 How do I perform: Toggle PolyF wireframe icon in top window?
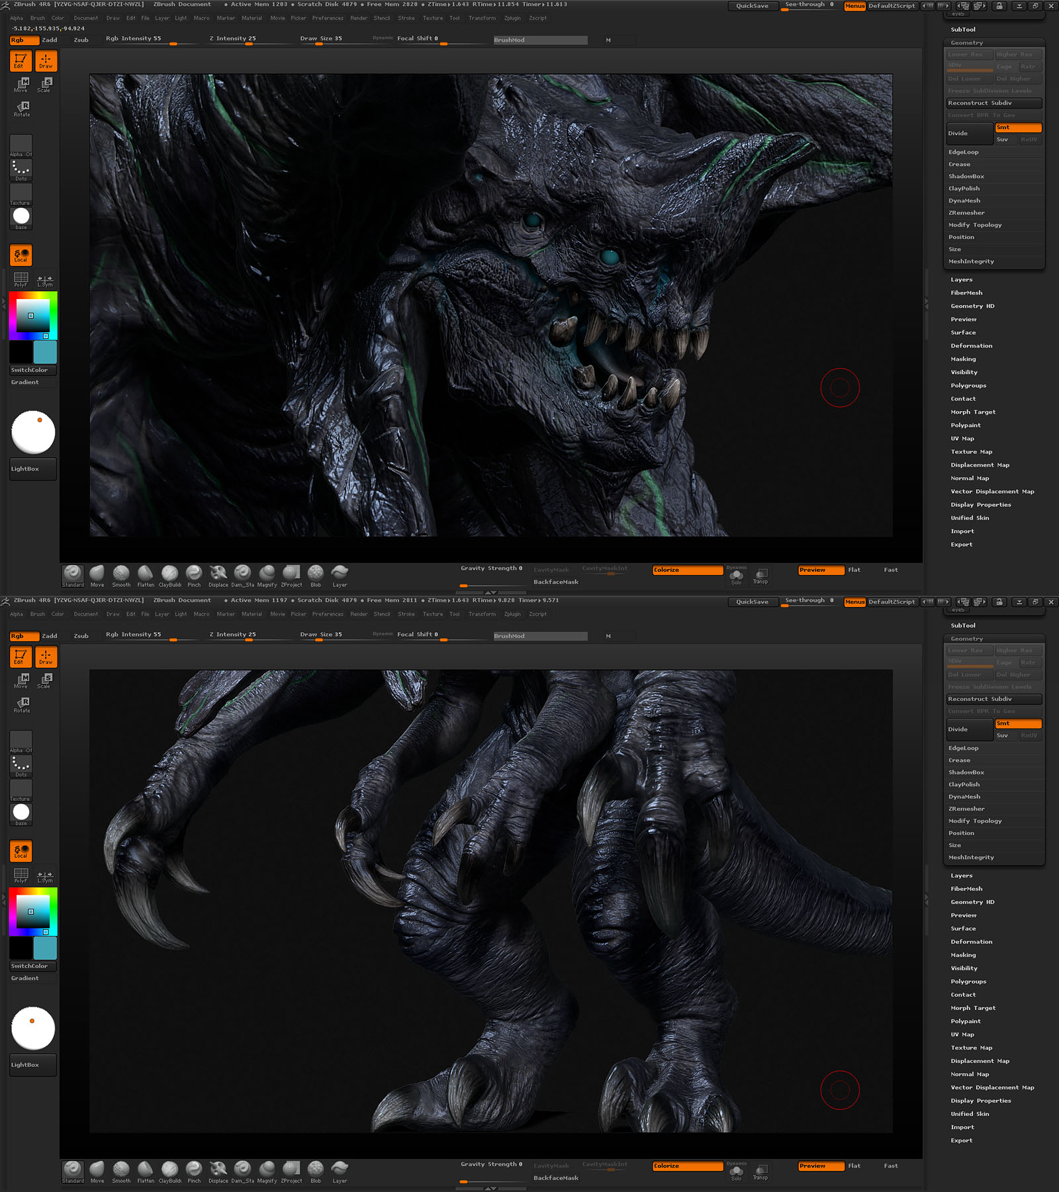click(x=21, y=280)
